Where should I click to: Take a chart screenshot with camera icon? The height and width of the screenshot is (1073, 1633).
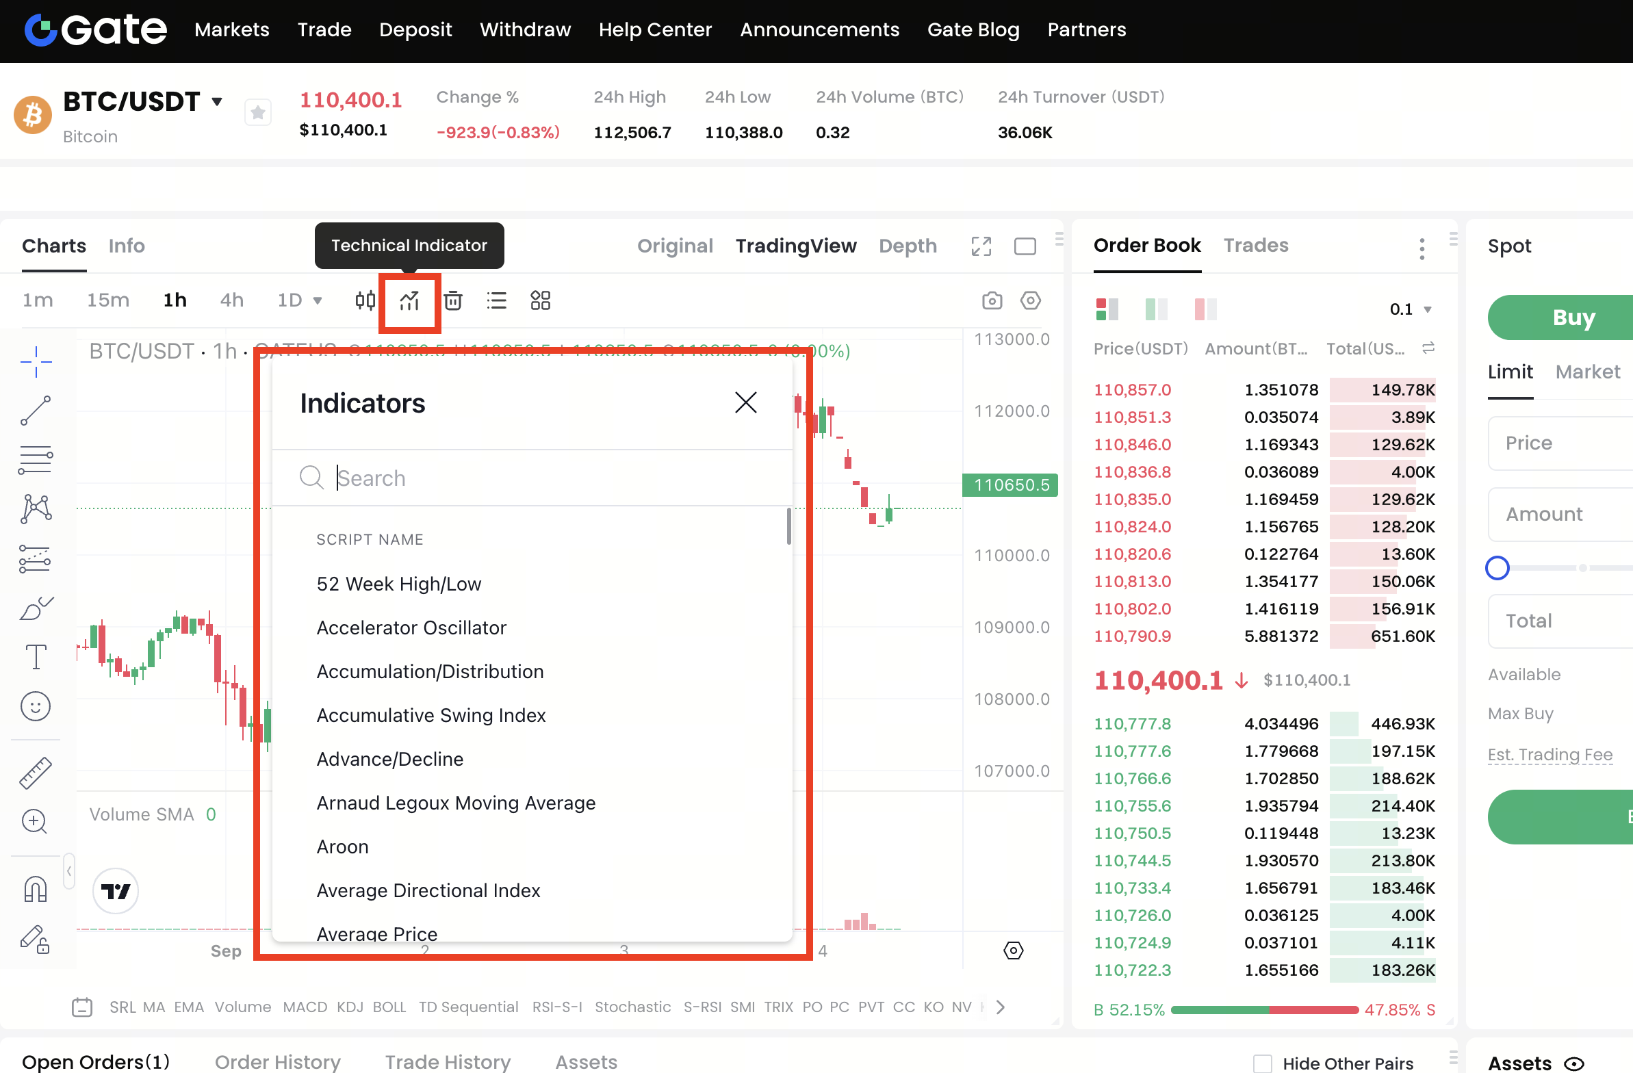click(992, 300)
